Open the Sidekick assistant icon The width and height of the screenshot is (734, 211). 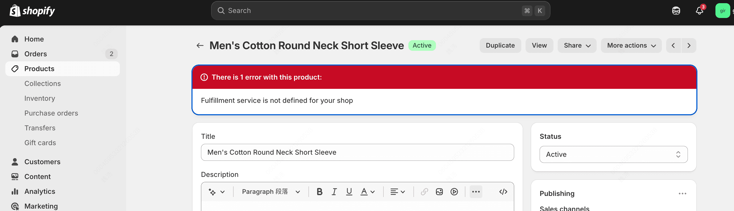tap(676, 11)
